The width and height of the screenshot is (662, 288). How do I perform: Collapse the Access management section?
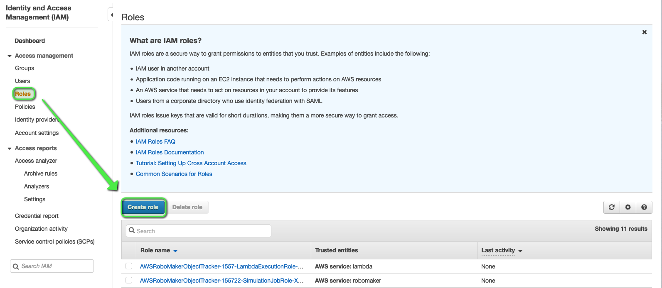(x=10, y=56)
